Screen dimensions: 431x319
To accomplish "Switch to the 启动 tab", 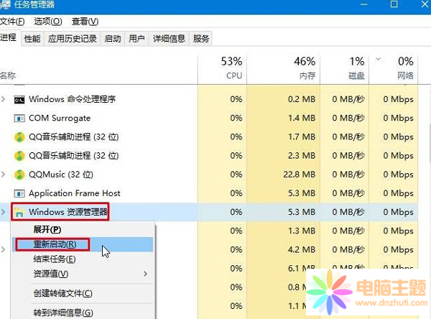I will [x=113, y=39].
